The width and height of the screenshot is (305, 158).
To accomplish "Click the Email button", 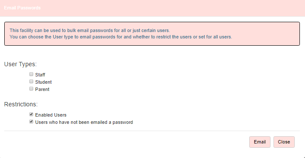I will pos(260,142).
